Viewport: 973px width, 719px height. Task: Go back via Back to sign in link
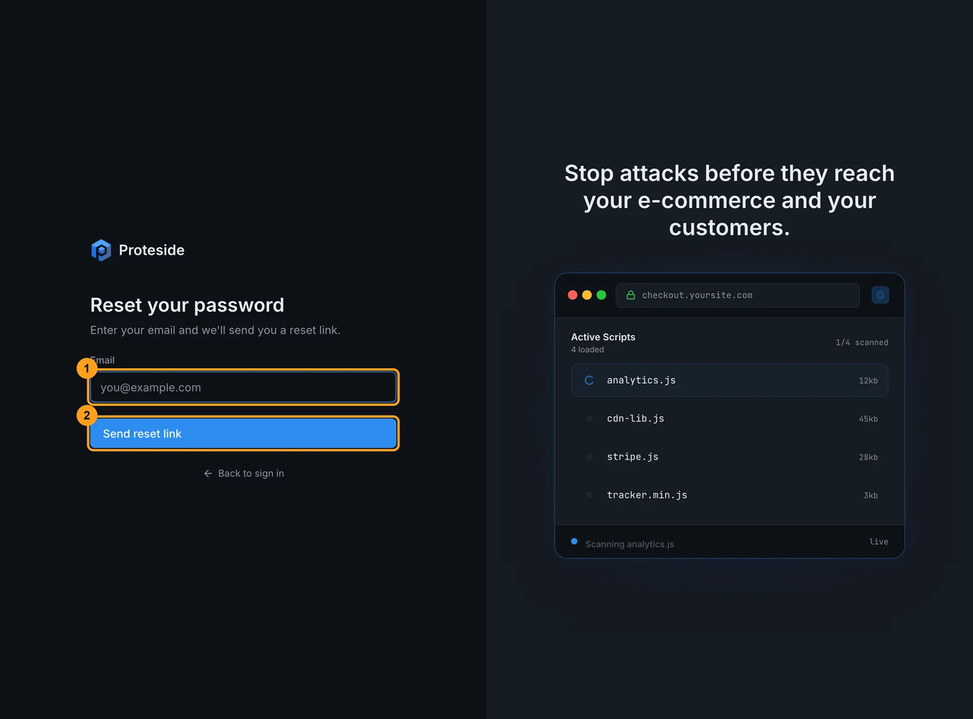point(243,473)
